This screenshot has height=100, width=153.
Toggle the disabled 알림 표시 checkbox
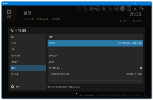141,50
